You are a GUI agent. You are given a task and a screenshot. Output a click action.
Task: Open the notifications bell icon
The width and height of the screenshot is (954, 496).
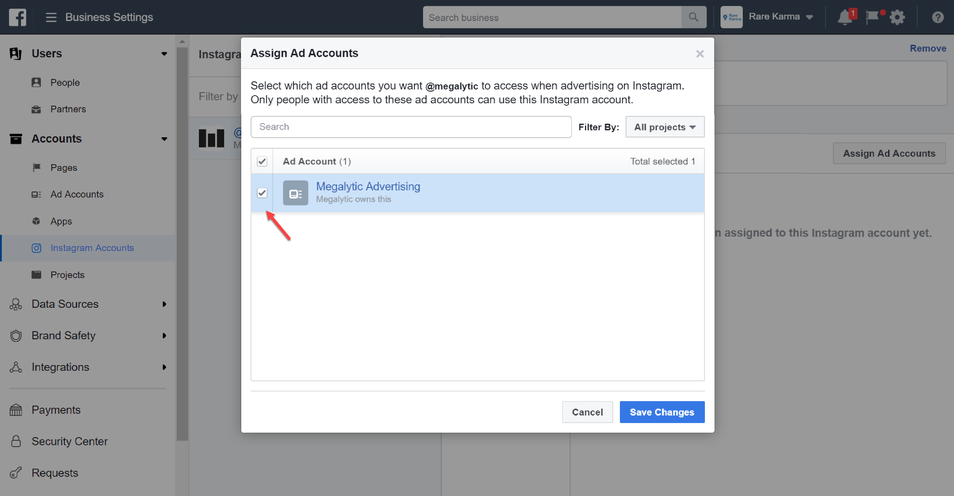click(x=845, y=17)
